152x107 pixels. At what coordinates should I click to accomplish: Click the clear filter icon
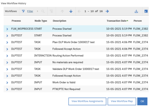tap(51, 11)
